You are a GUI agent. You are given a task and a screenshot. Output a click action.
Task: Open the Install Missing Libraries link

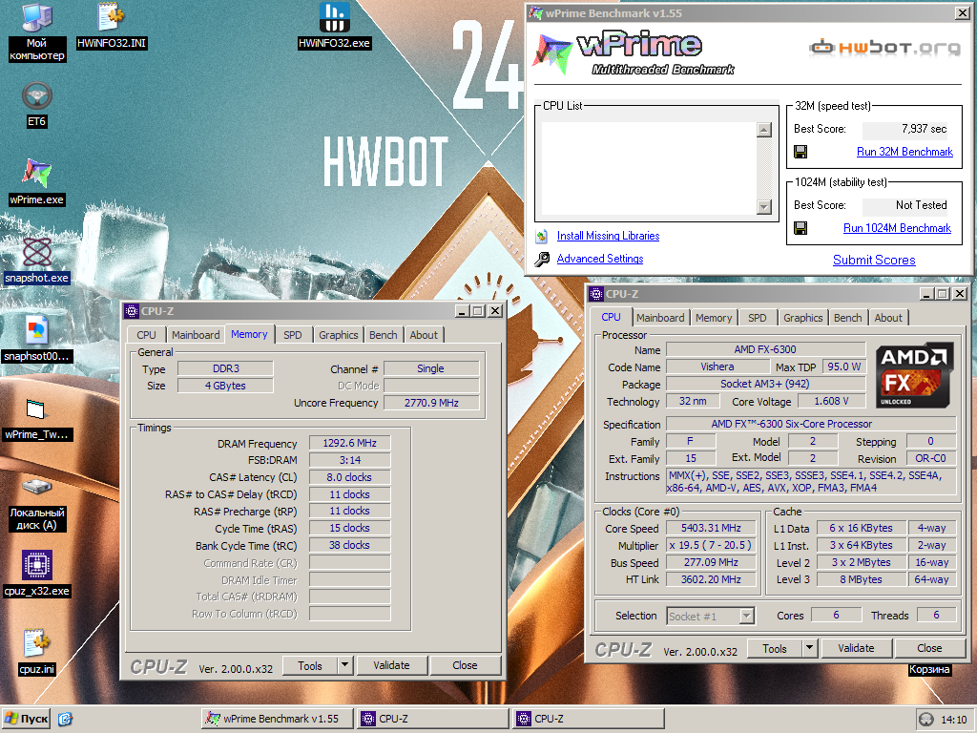click(x=608, y=236)
